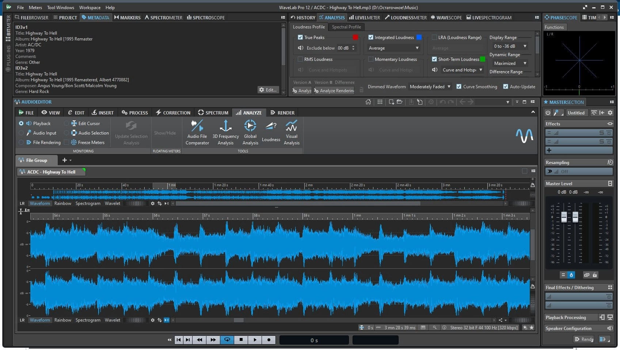Open Dynamic Range 'Maximized' dropdown
Screen dimensions: 620x350
[510, 63]
